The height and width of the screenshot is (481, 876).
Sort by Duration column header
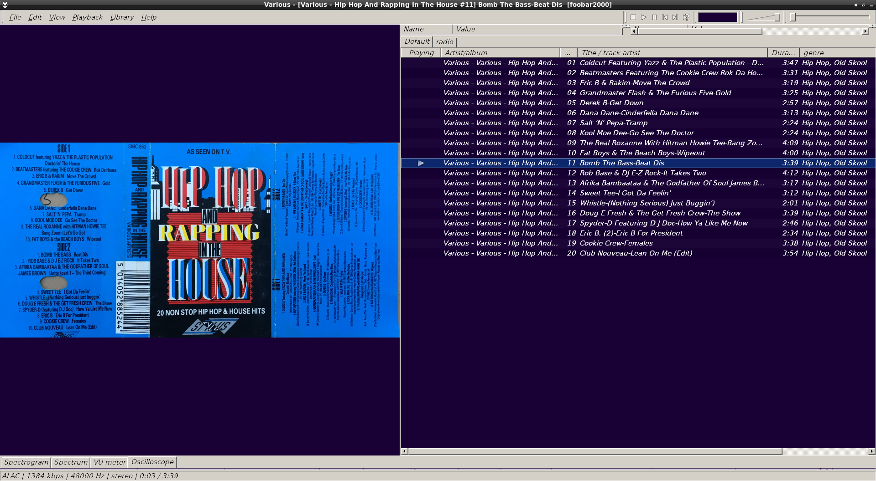783,53
